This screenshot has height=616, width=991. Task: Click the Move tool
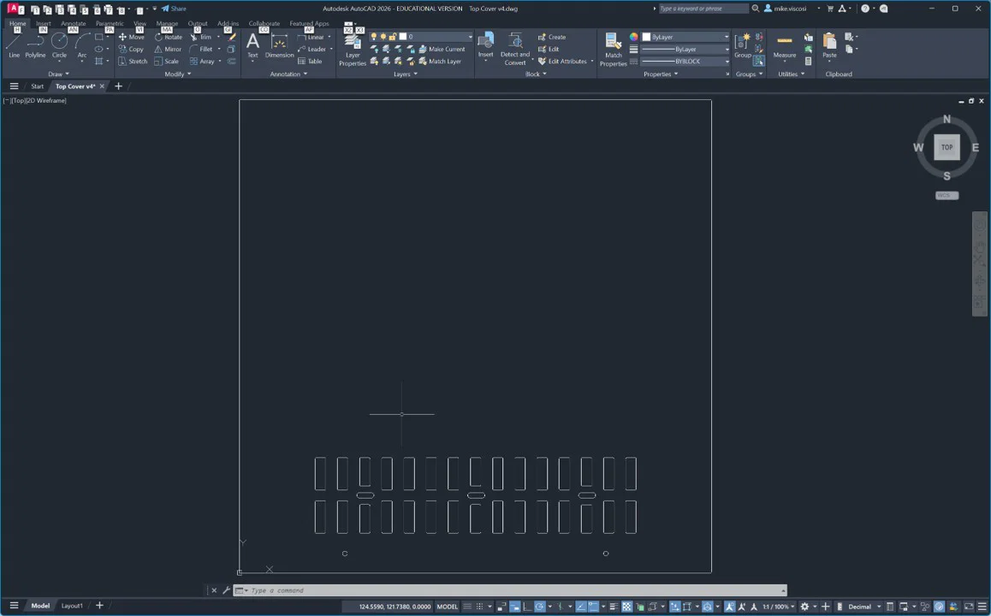tap(132, 37)
